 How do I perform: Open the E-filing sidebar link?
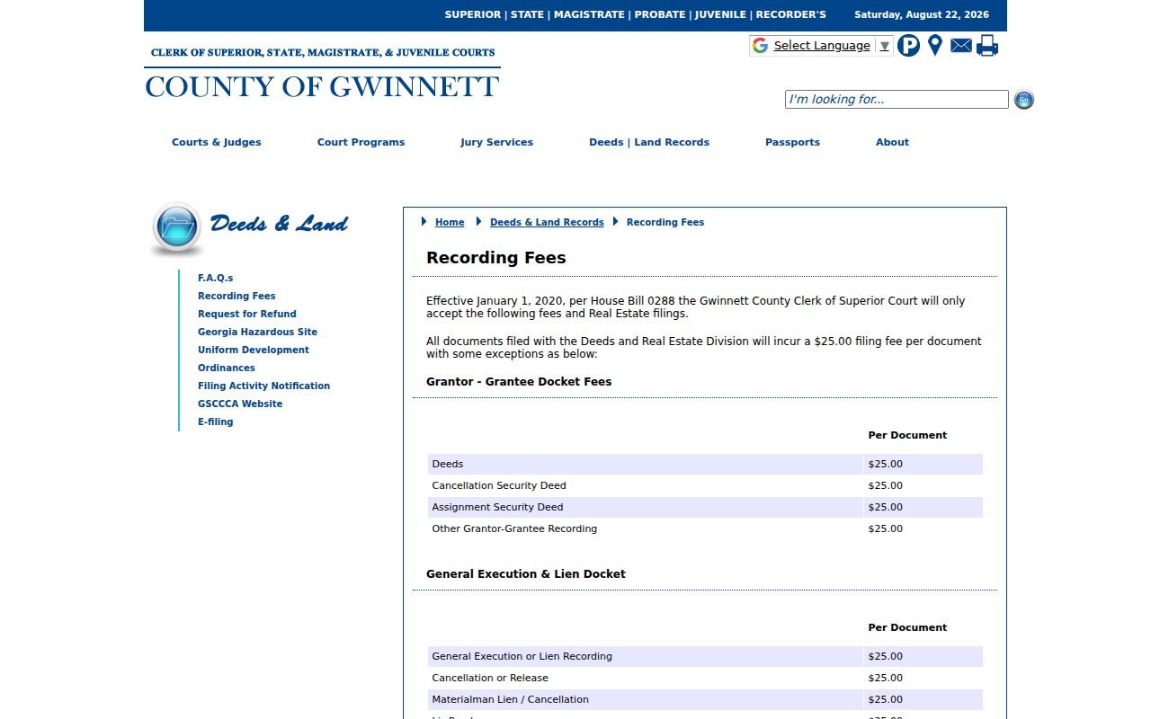215,422
